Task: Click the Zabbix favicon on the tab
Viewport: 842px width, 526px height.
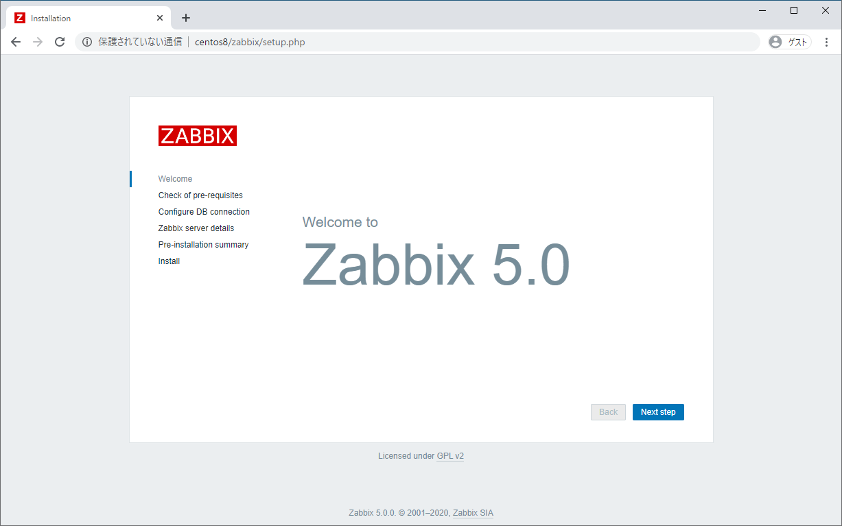Action: (20, 18)
